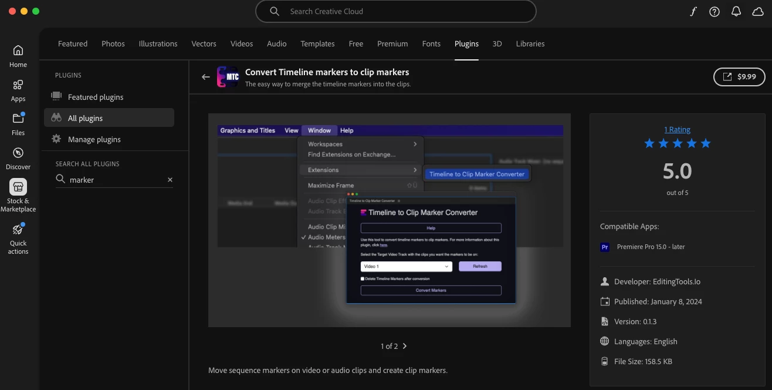772x390 pixels.
Task: Open the Discover compass icon
Action: click(18, 153)
